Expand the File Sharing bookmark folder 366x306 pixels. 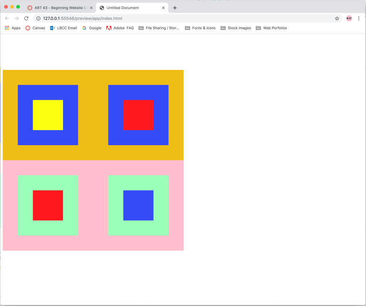point(159,28)
